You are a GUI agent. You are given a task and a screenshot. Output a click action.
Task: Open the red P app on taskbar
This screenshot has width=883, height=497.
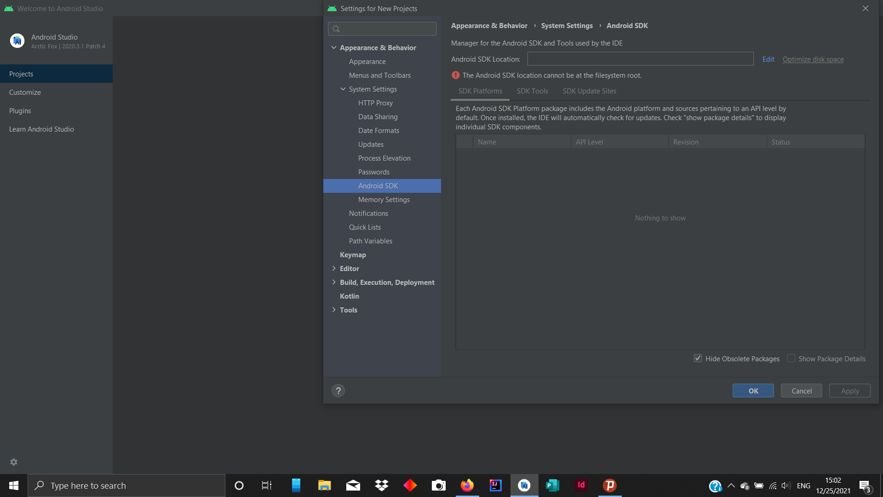[x=610, y=485]
